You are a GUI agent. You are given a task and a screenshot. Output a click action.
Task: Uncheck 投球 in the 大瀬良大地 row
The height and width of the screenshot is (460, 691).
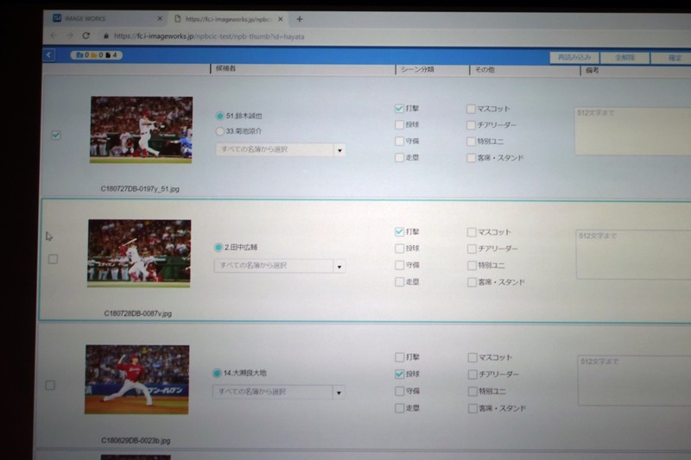(399, 375)
